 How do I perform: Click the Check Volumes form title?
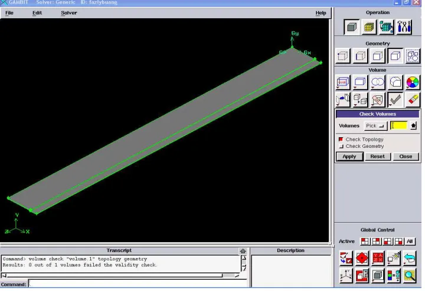(x=378, y=114)
